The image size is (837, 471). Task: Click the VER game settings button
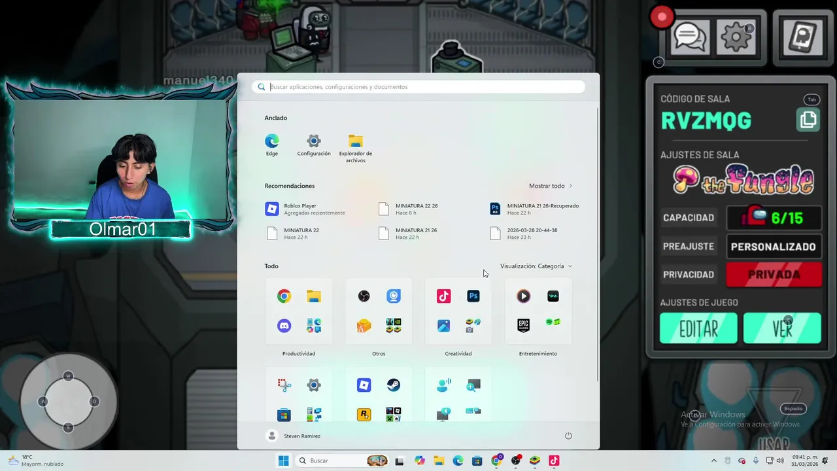(x=782, y=328)
